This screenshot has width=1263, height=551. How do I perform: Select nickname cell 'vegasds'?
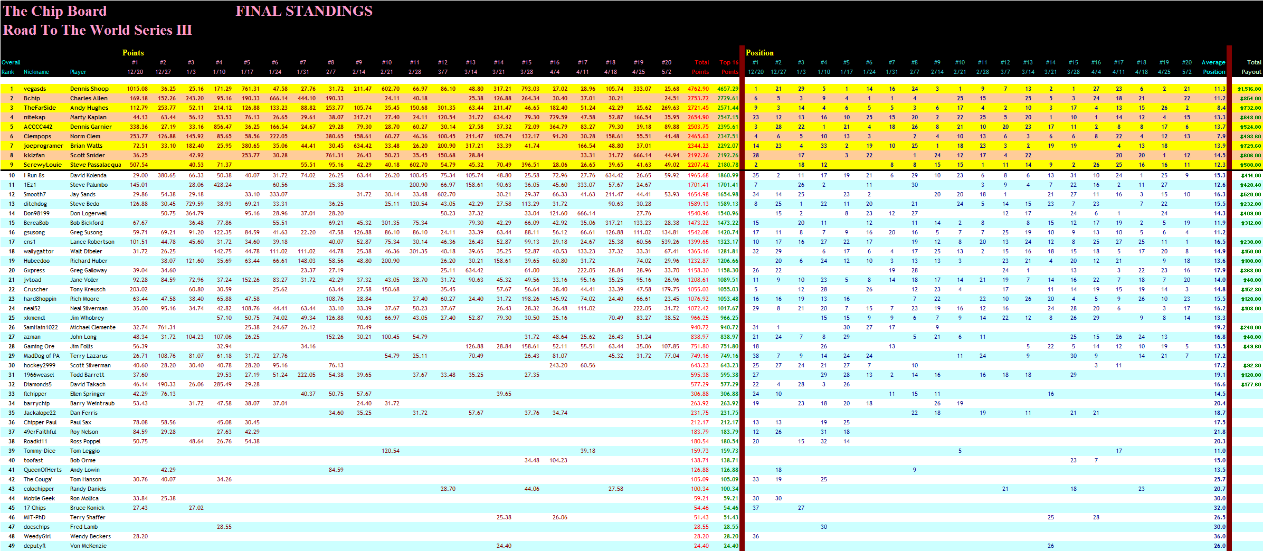[35, 89]
